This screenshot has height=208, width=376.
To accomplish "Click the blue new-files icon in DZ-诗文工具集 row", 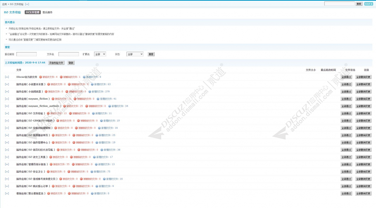I will tap(95, 157).
